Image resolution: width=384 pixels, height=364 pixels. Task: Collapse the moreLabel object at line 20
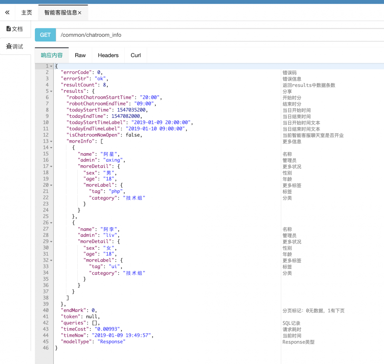51,185
